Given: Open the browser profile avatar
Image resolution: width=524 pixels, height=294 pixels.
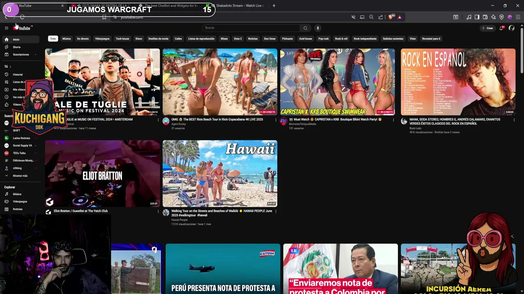Looking at the screenshot, I should [510, 17].
